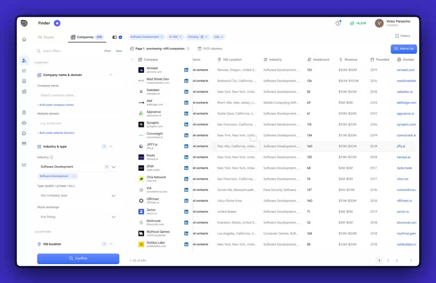Click Clear filters link
Image resolution: width=436 pixels, height=283 pixels.
pyautogui.click(x=108, y=51)
